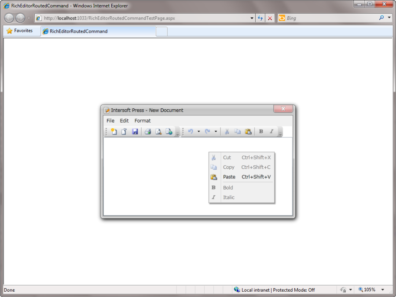Choose Italic from the context menu

[242, 197]
